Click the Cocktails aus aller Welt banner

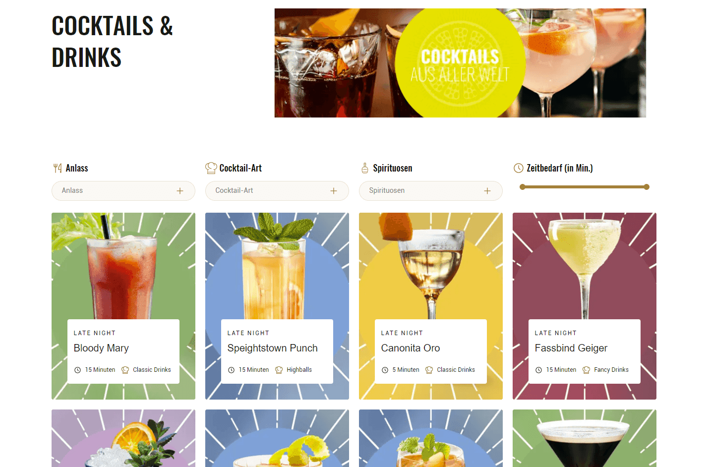click(460, 63)
